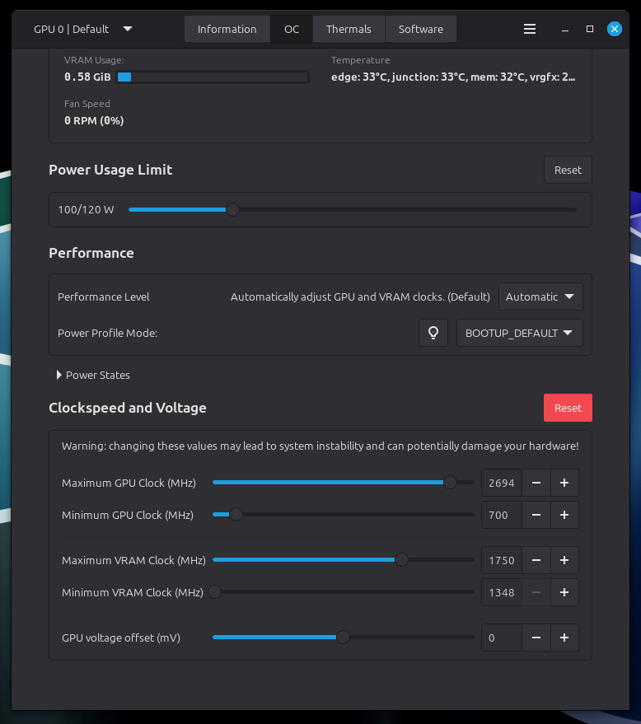Click the Maximum VRAM Clock slider handle
The height and width of the screenshot is (724, 641).
coord(401,559)
